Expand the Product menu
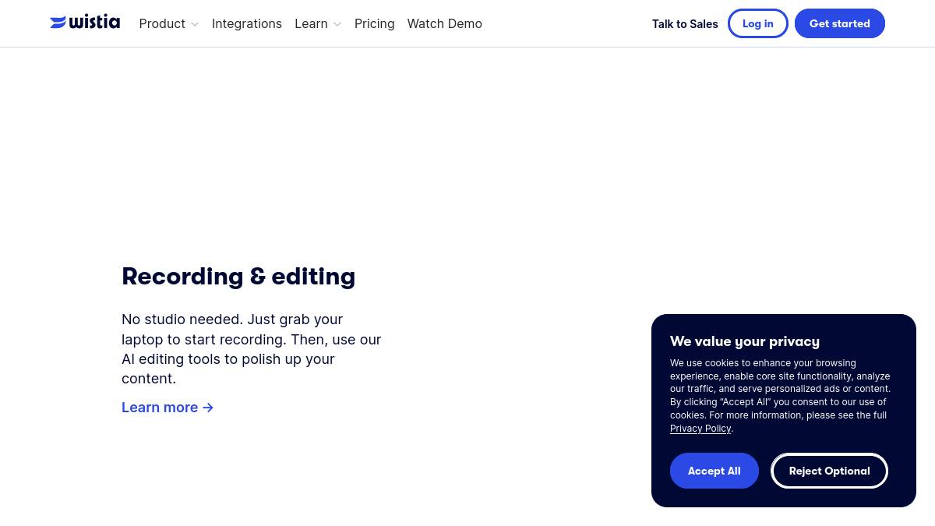The height and width of the screenshot is (526, 935). pyautogui.click(x=169, y=23)
